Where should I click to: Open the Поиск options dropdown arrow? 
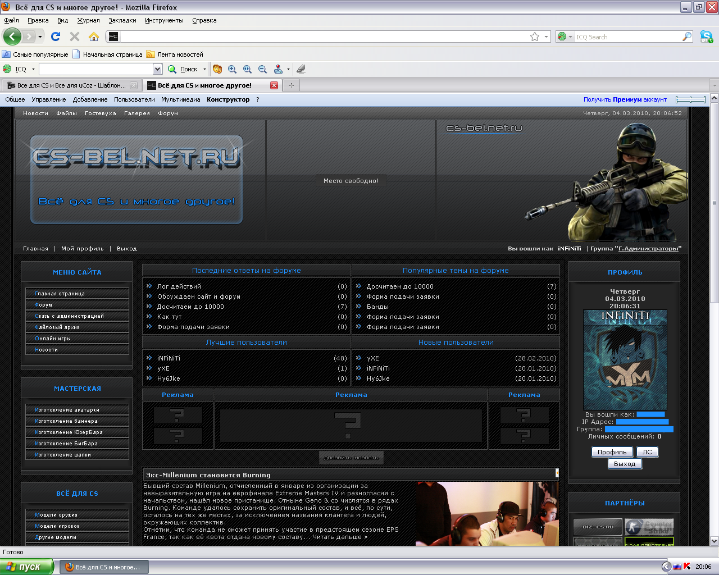(204, 69)
